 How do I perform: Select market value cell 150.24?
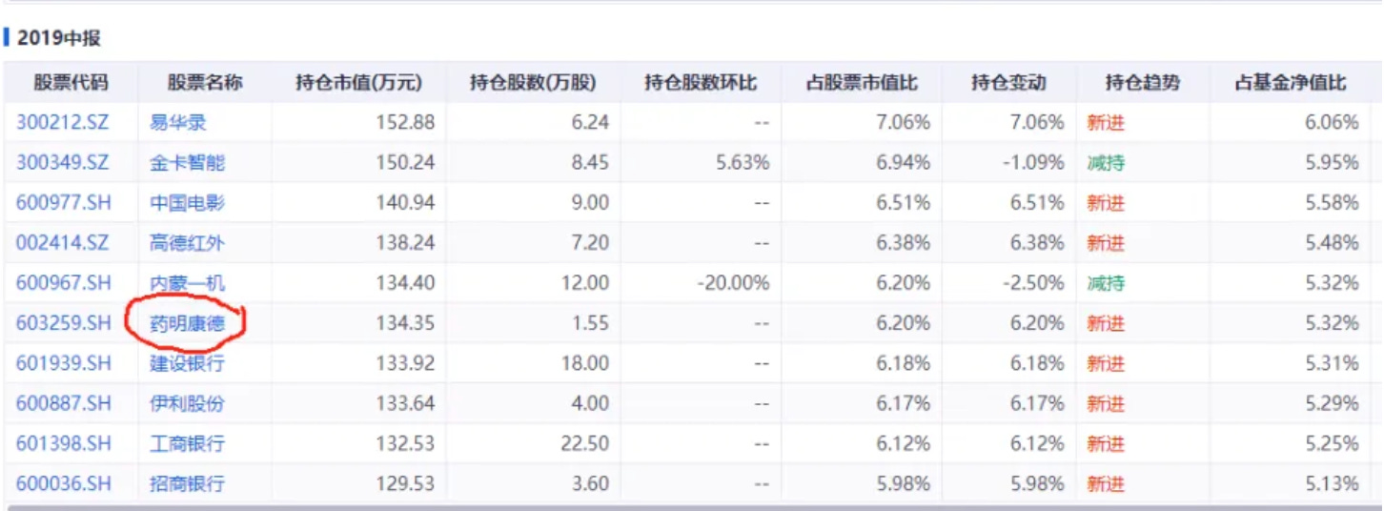coord(406,162)
